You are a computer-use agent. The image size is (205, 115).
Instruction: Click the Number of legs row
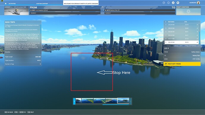click(x=23, y=64)
